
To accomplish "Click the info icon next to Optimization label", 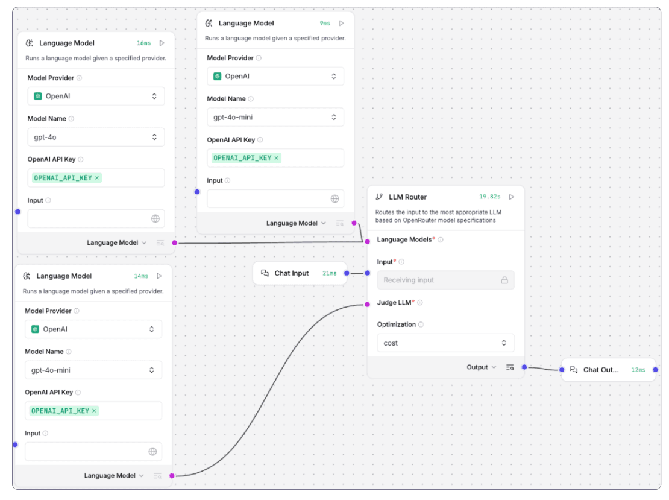I will coord(421,324).
